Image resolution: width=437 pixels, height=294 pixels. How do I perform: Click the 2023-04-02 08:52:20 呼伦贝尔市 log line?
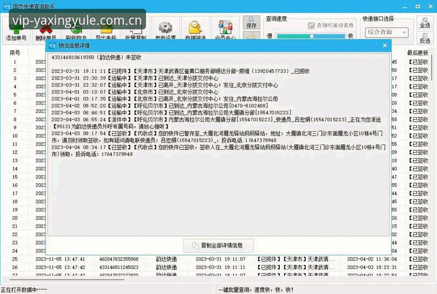tap(160, 106)
